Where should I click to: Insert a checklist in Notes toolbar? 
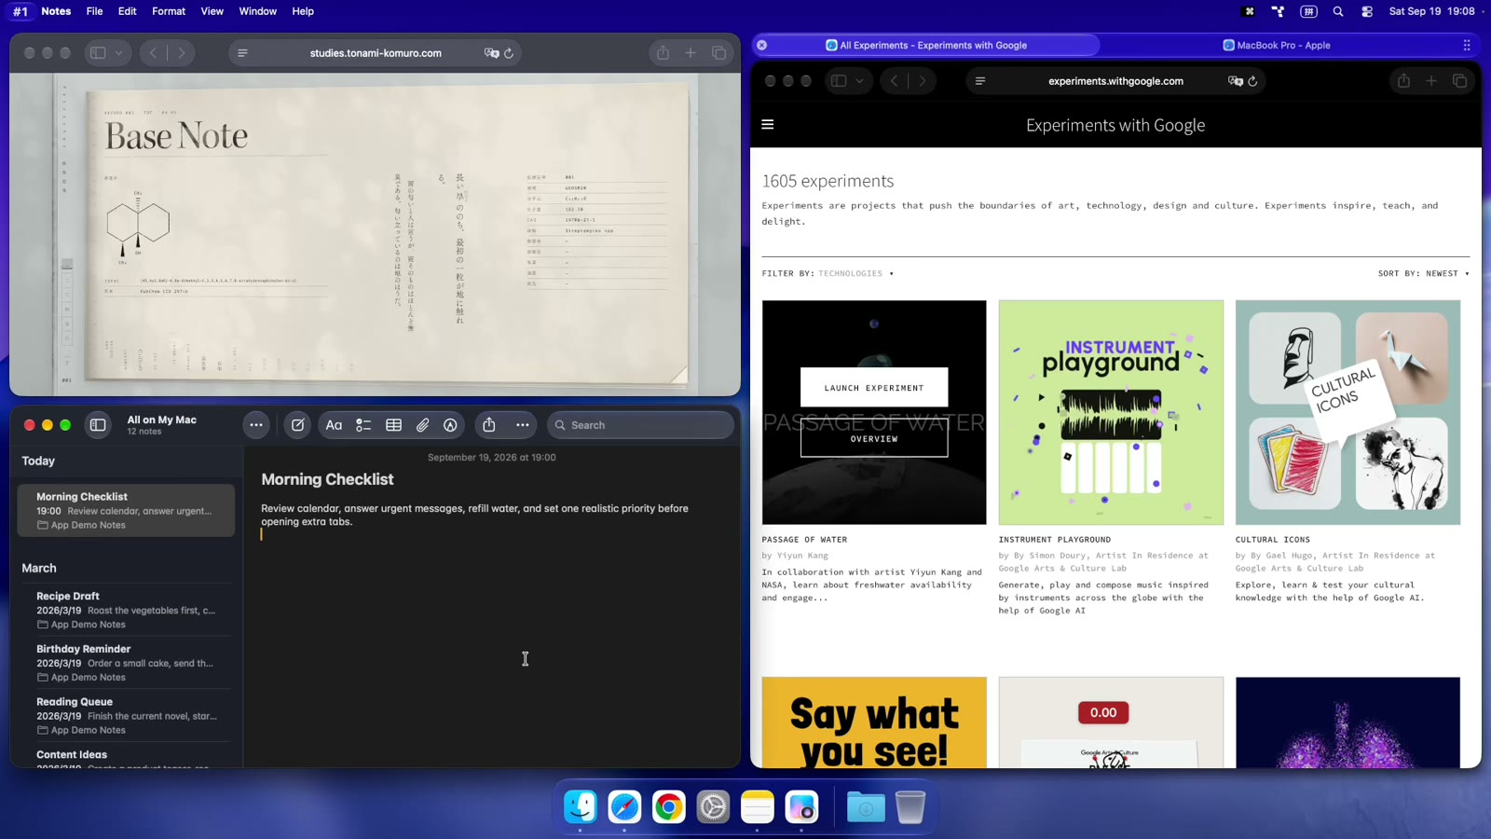(363, 425)
